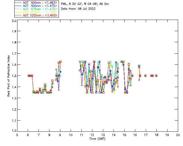Click the y-axis label 1.5

point(14,76)
